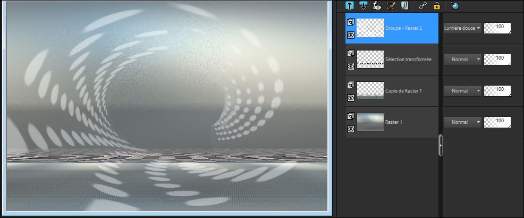Open blend mode dropdown for Sélection transformée

pyautogui.click(x=462, y=60)
